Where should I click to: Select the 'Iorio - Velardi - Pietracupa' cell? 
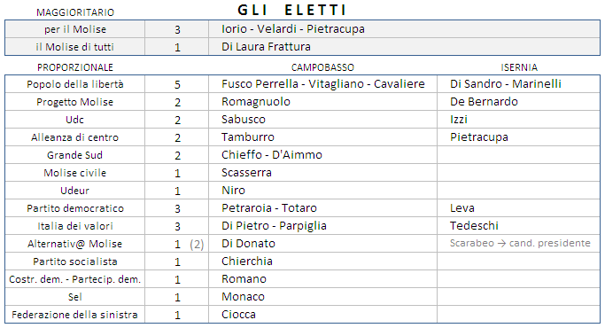pos(404,29)
